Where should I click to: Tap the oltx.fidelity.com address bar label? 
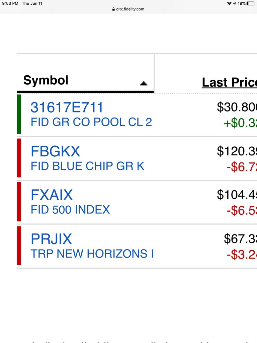pos(130,9)
